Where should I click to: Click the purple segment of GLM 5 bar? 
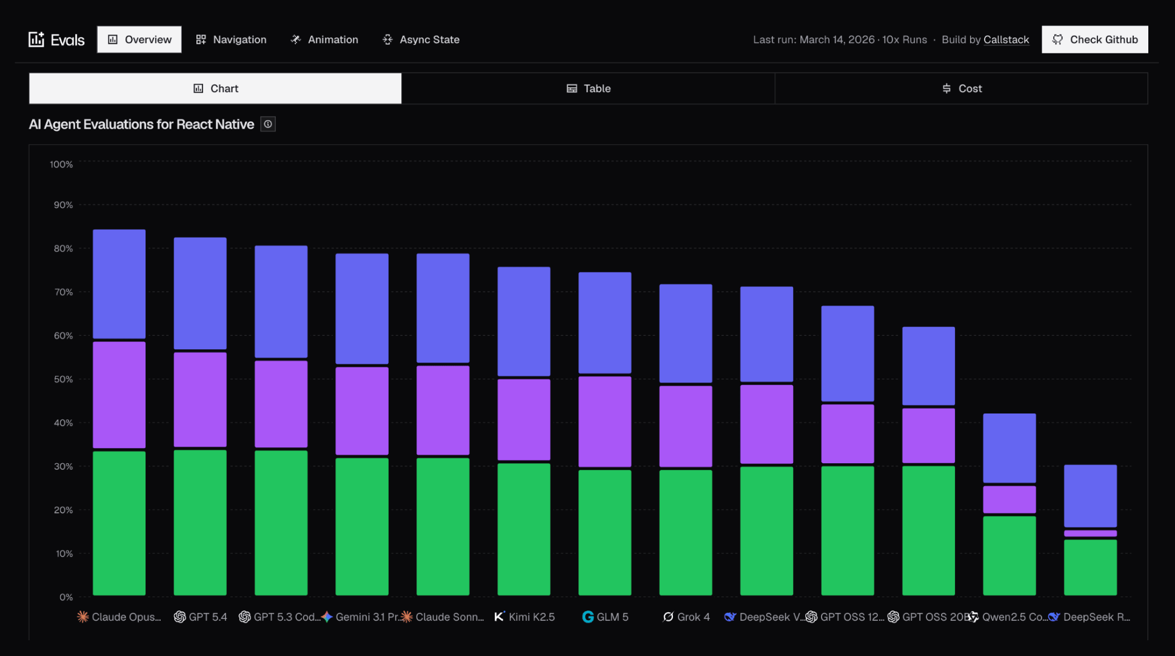[x=605, y=422]
